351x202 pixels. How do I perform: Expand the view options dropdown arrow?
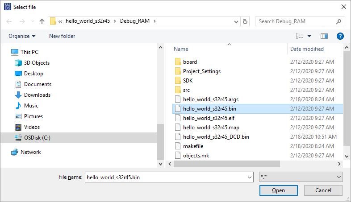309,36
